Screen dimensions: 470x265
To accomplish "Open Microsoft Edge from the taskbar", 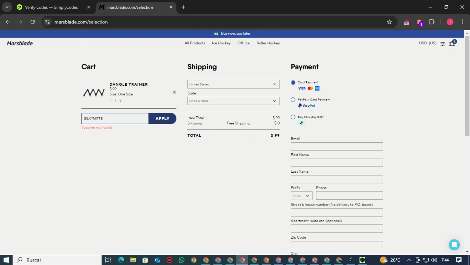I will (x=121, y=260).
